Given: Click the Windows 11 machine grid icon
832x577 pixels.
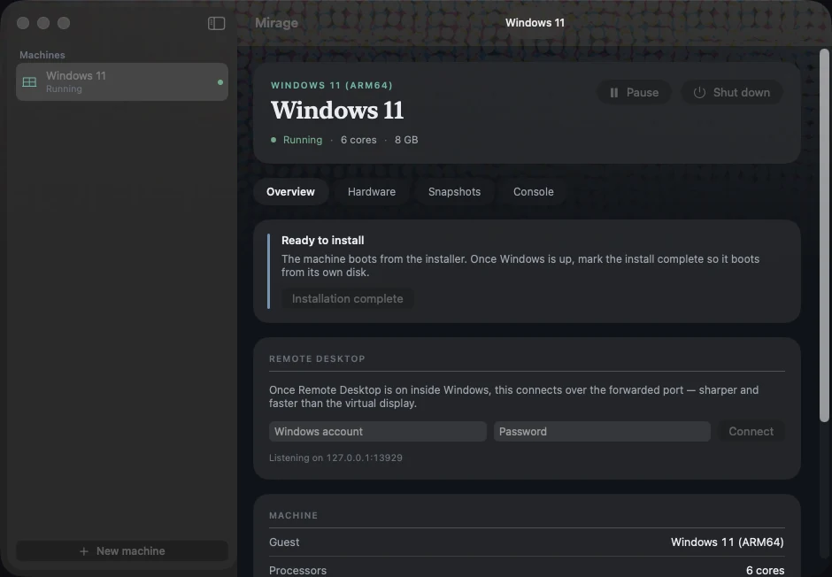Looking at the screenshot, I should [30, 82].
